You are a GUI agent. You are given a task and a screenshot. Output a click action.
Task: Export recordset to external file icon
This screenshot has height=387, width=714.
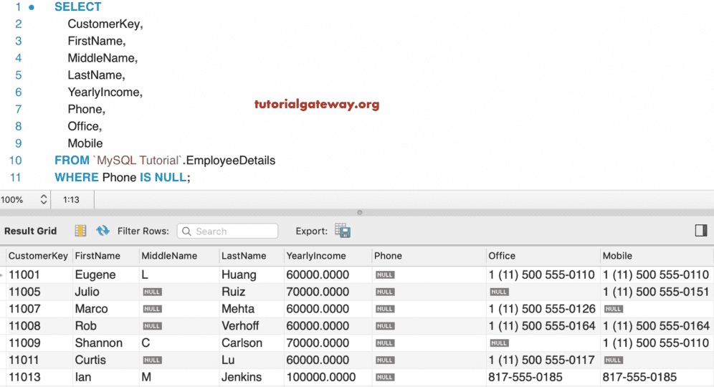click(343, 231)
